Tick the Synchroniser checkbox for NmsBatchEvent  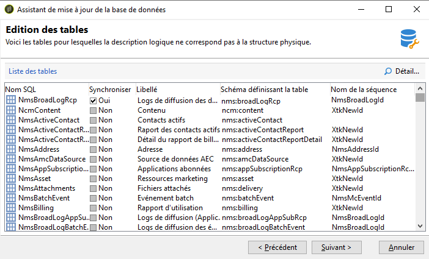point(94,198)
